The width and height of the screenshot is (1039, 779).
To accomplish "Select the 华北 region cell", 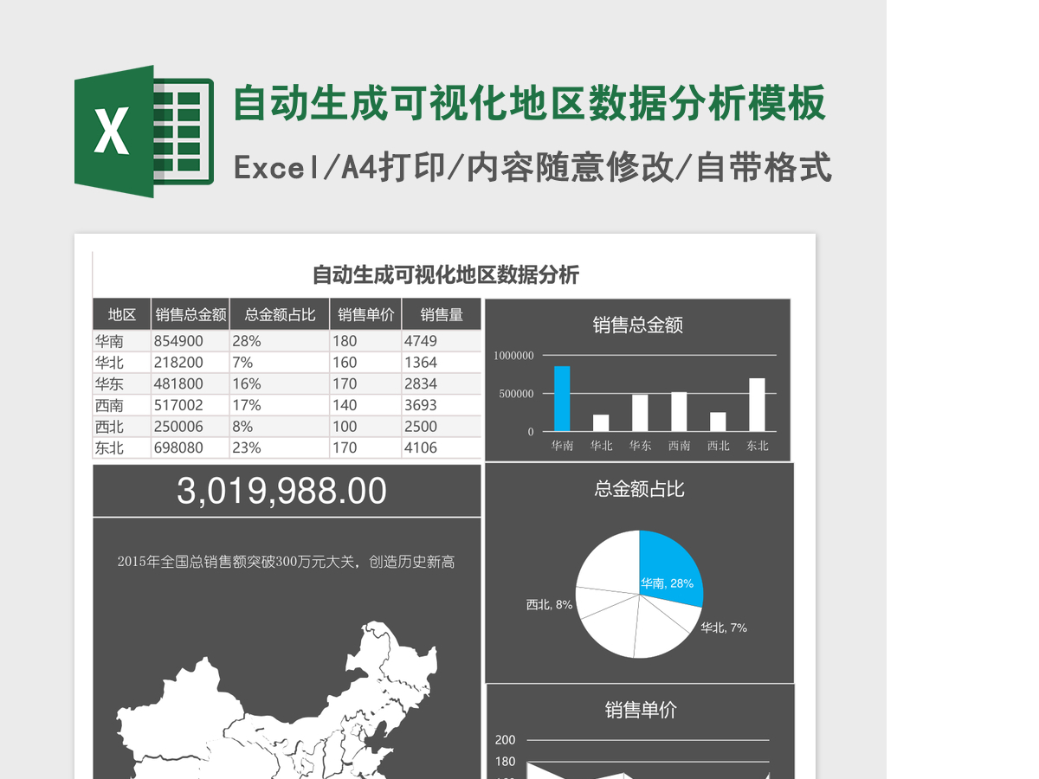I will point(122,363).
